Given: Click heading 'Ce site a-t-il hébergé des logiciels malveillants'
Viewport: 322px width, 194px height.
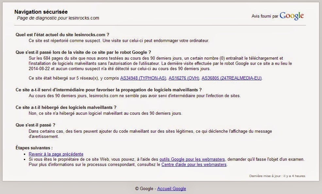Looking at the screenshot, I should coord(66,107).
